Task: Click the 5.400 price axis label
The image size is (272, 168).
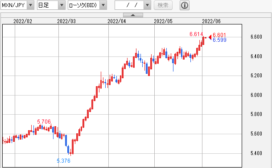Action: pos(256,153)
